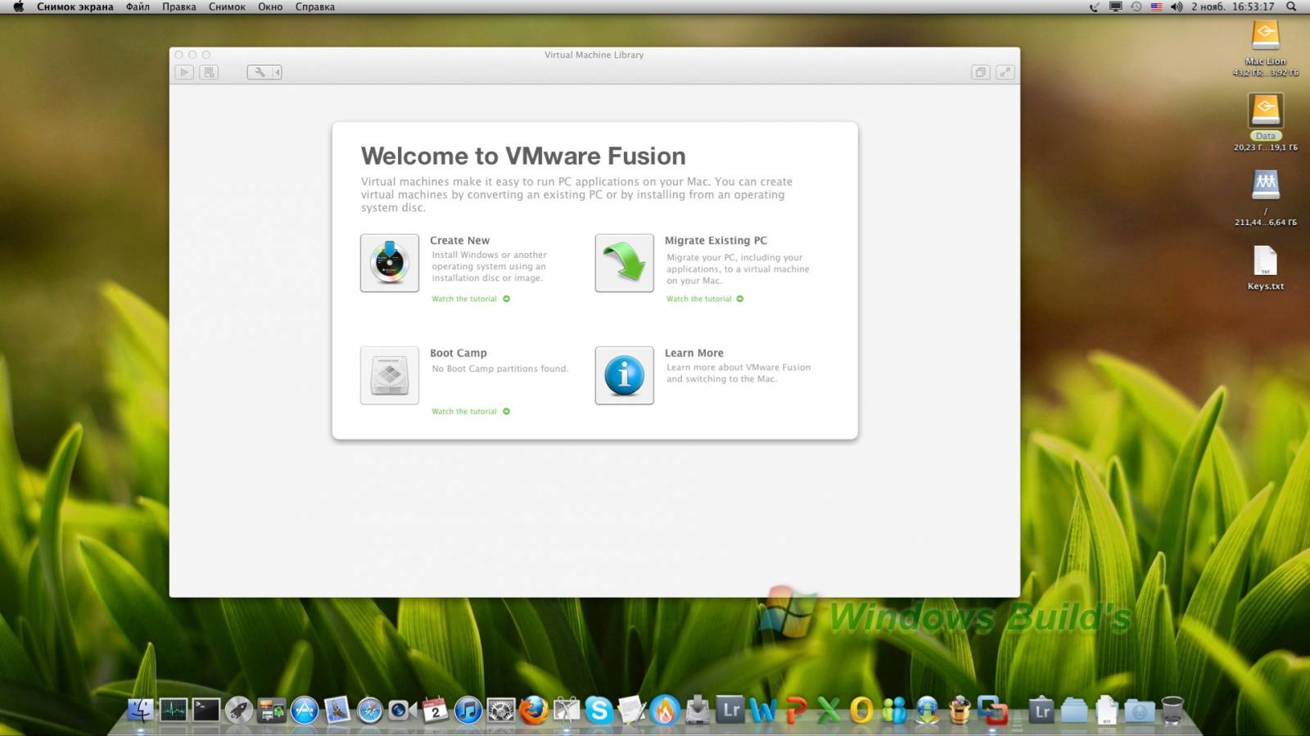Watch the tutorial for Boot Camp
The height and width of the screenshot is (736, 1310).
point(471,411)
